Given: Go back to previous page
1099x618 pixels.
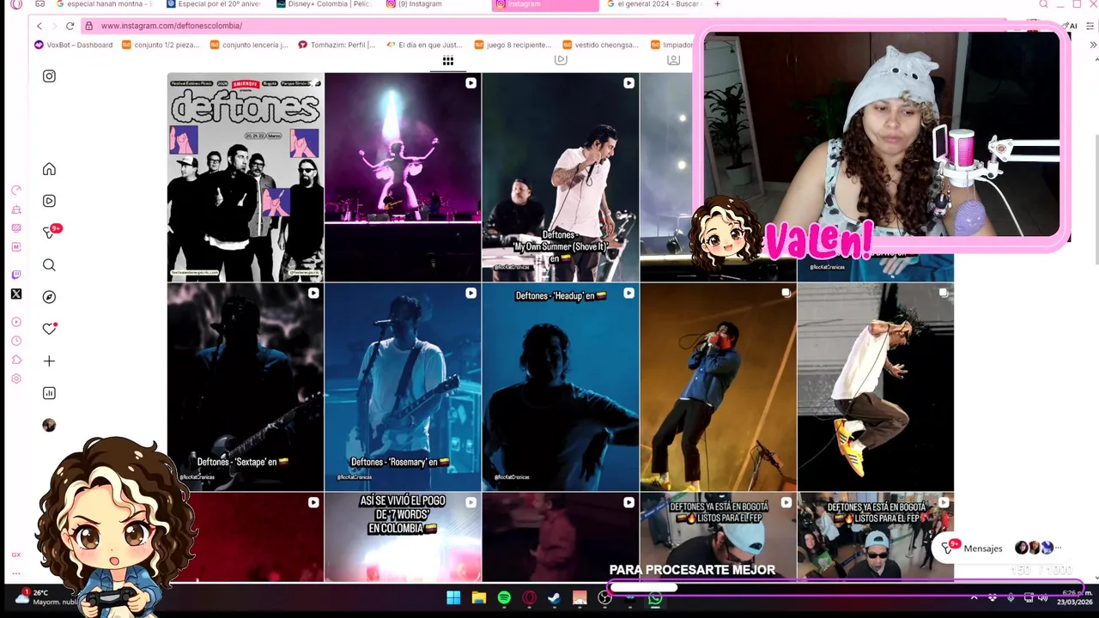Looking at the screenshot, I should (x=39, y=26).
